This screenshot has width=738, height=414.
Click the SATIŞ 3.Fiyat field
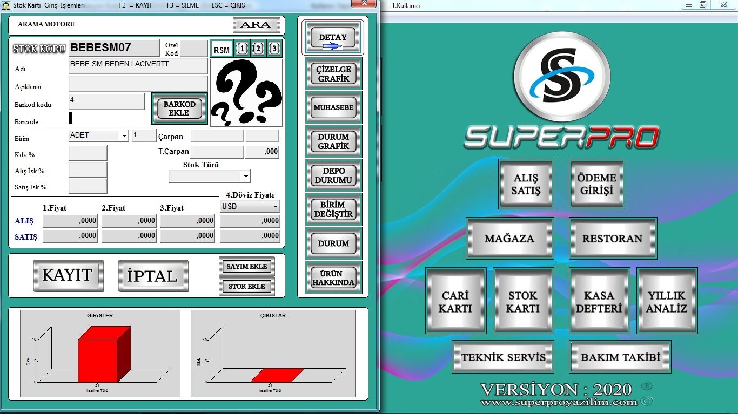coord(187,235)
